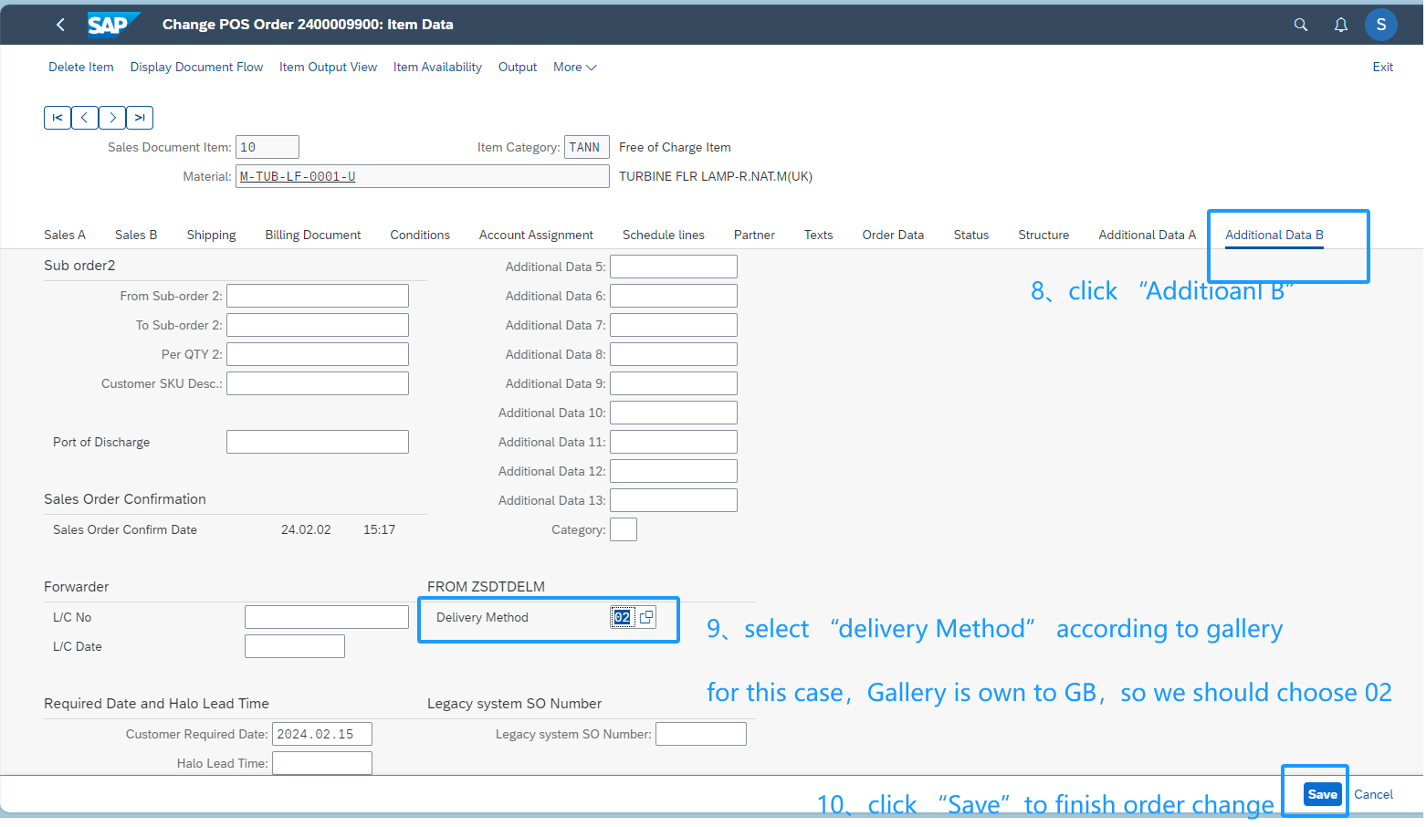Click the Category input box
1426x827 pixels.
point(624,529)
